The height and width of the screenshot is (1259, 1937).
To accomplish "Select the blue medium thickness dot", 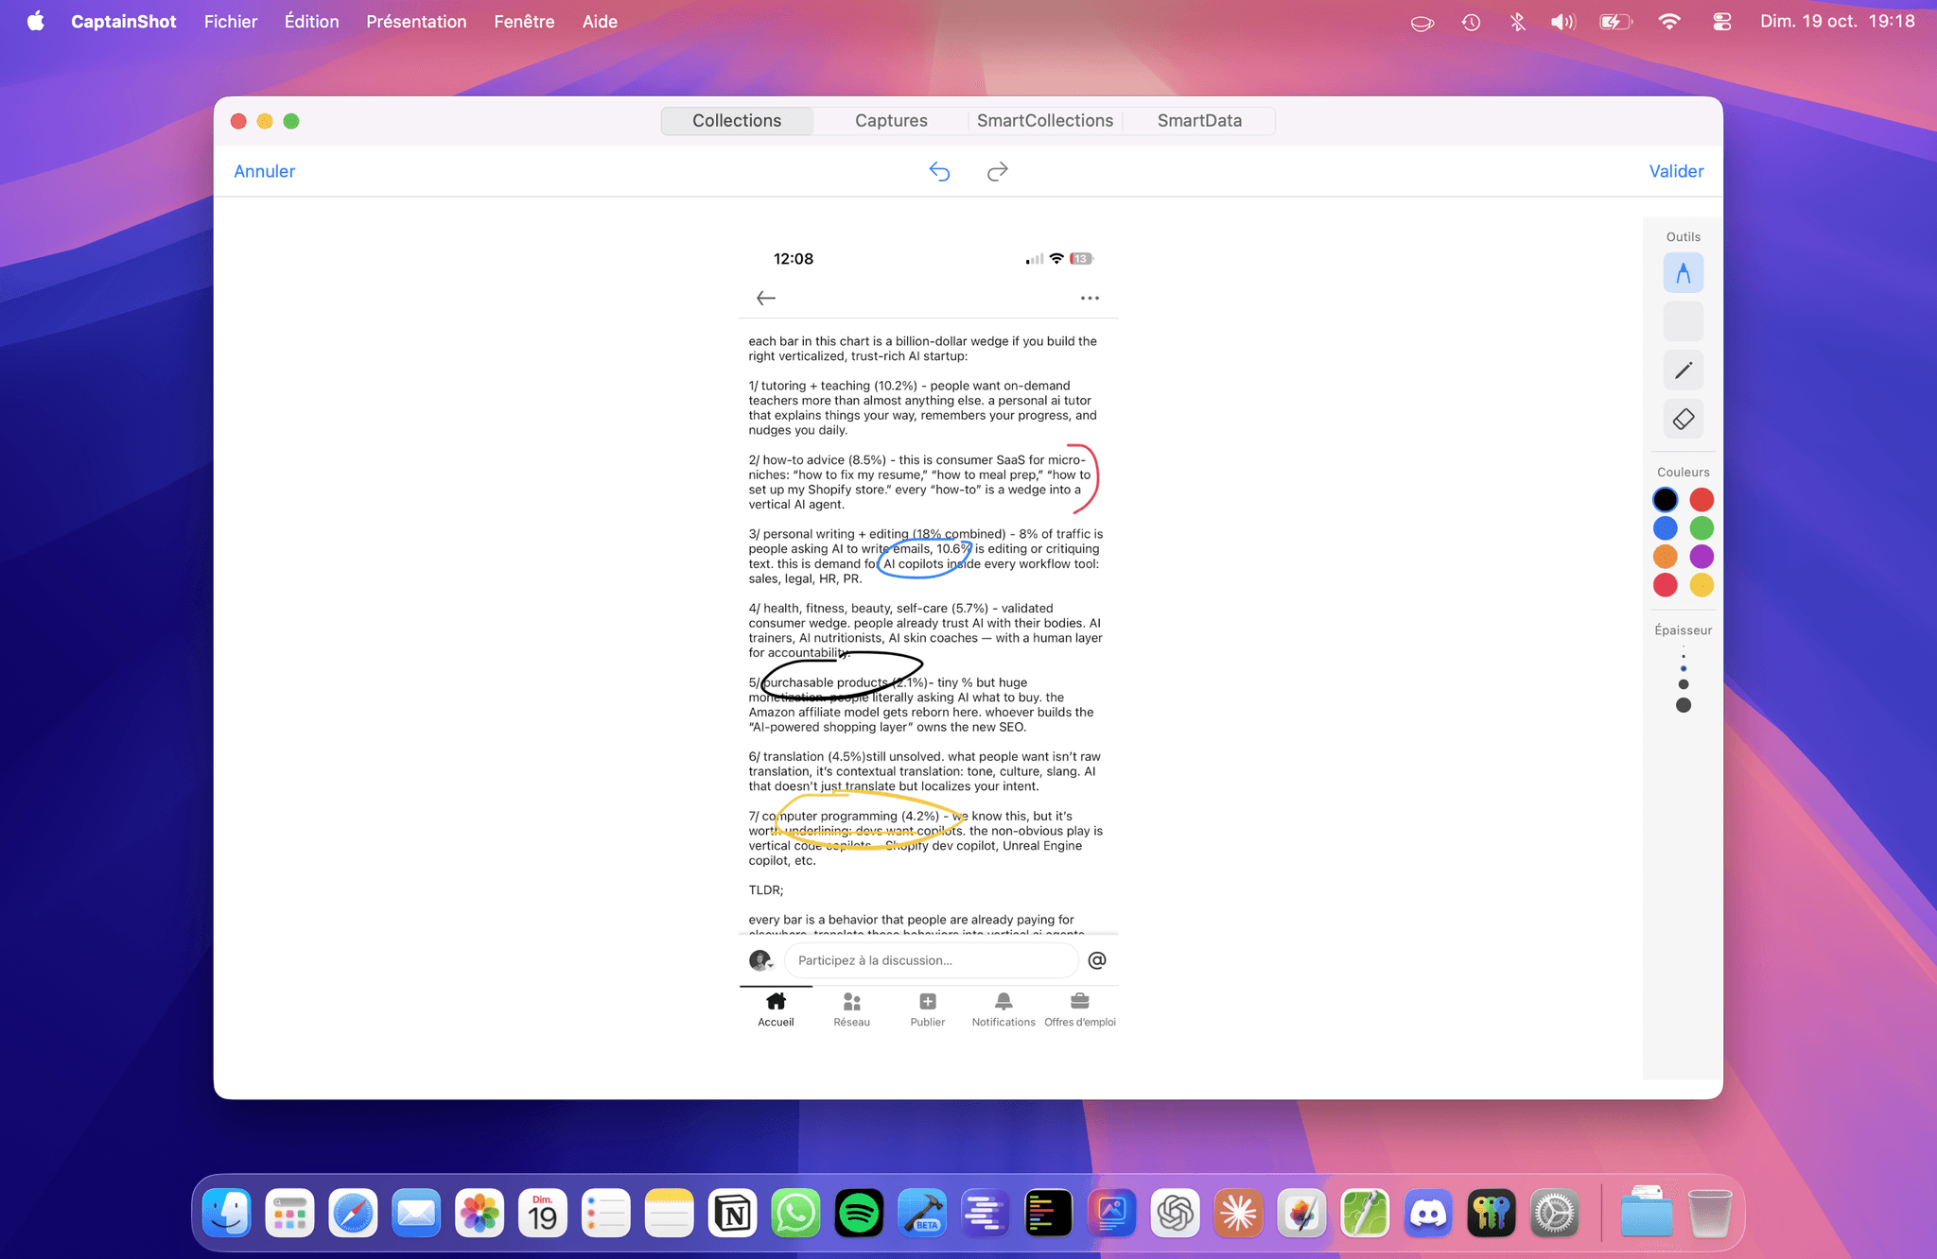I will [1683, 668].
